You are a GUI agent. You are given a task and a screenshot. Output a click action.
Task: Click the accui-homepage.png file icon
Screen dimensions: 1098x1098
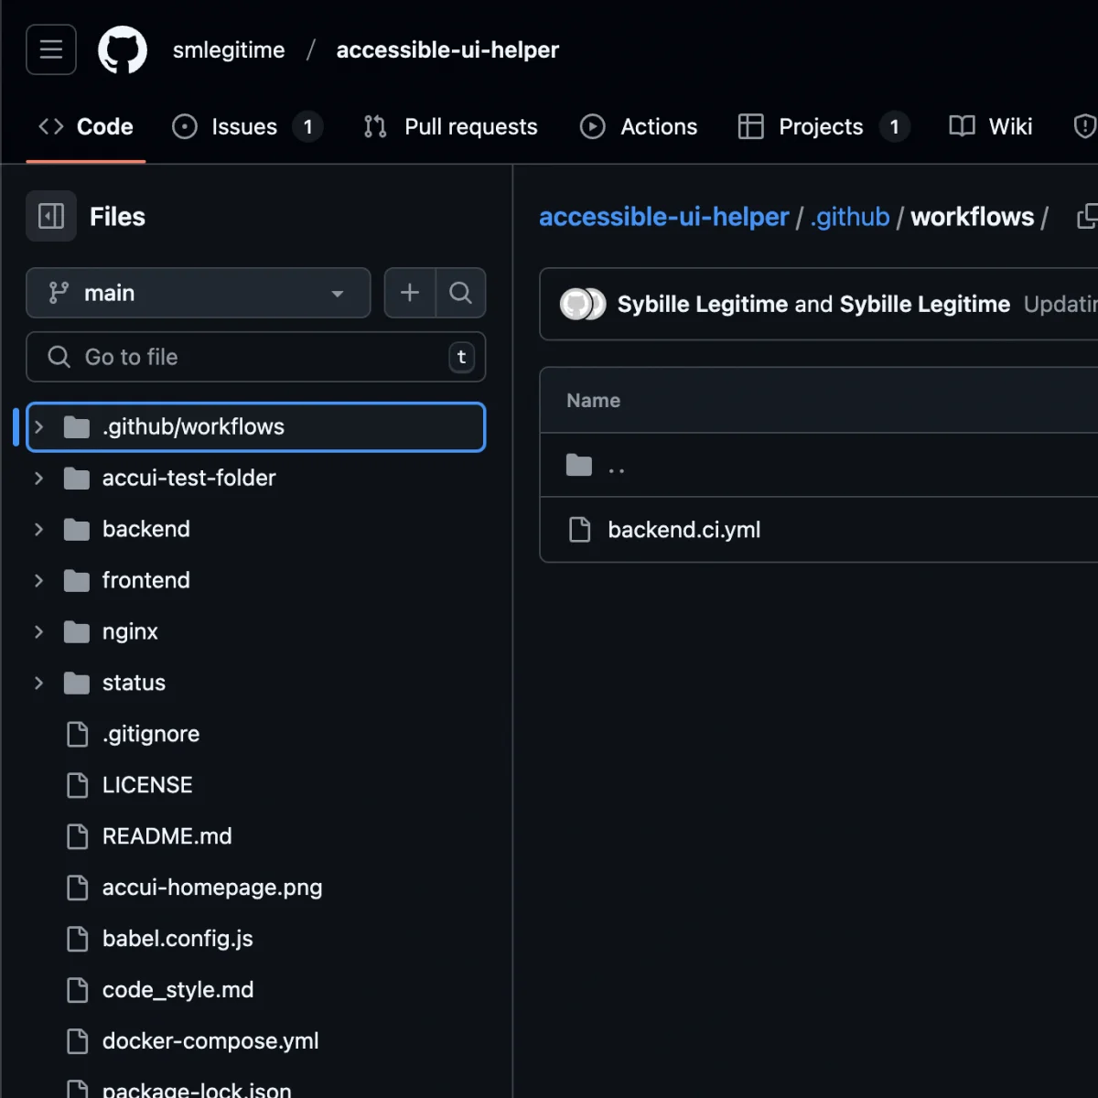click(x=78, y=888)
